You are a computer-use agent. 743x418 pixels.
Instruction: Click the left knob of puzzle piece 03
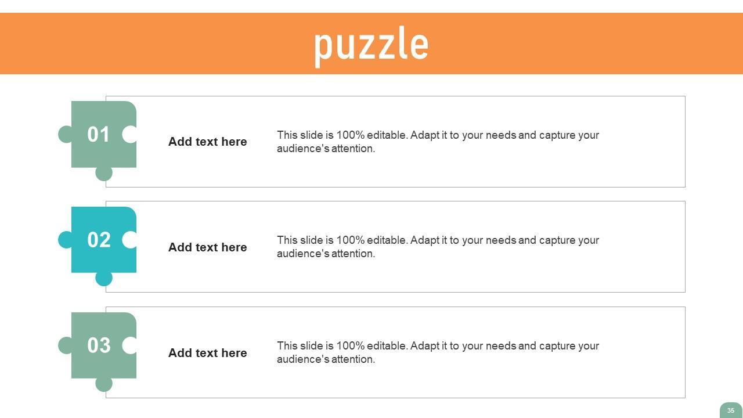pos(64,345)
